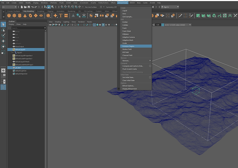
Task: Select bifrostLiquid1Mesh in the Outliner
Action: [26, 62]
